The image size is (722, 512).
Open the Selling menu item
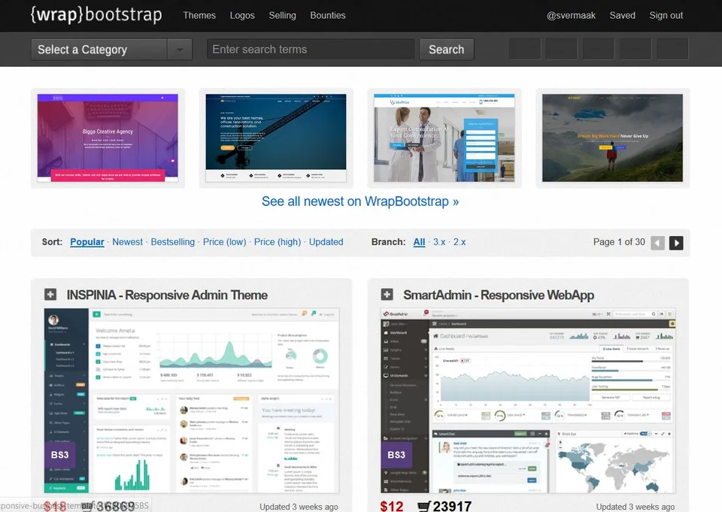(x=282, y=15)
